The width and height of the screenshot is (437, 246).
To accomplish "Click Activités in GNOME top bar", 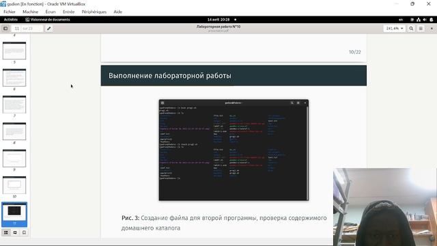I will coord(11,20).
